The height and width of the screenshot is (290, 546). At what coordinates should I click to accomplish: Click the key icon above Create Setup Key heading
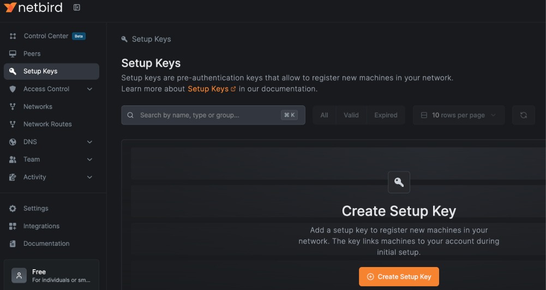point(399,182)
